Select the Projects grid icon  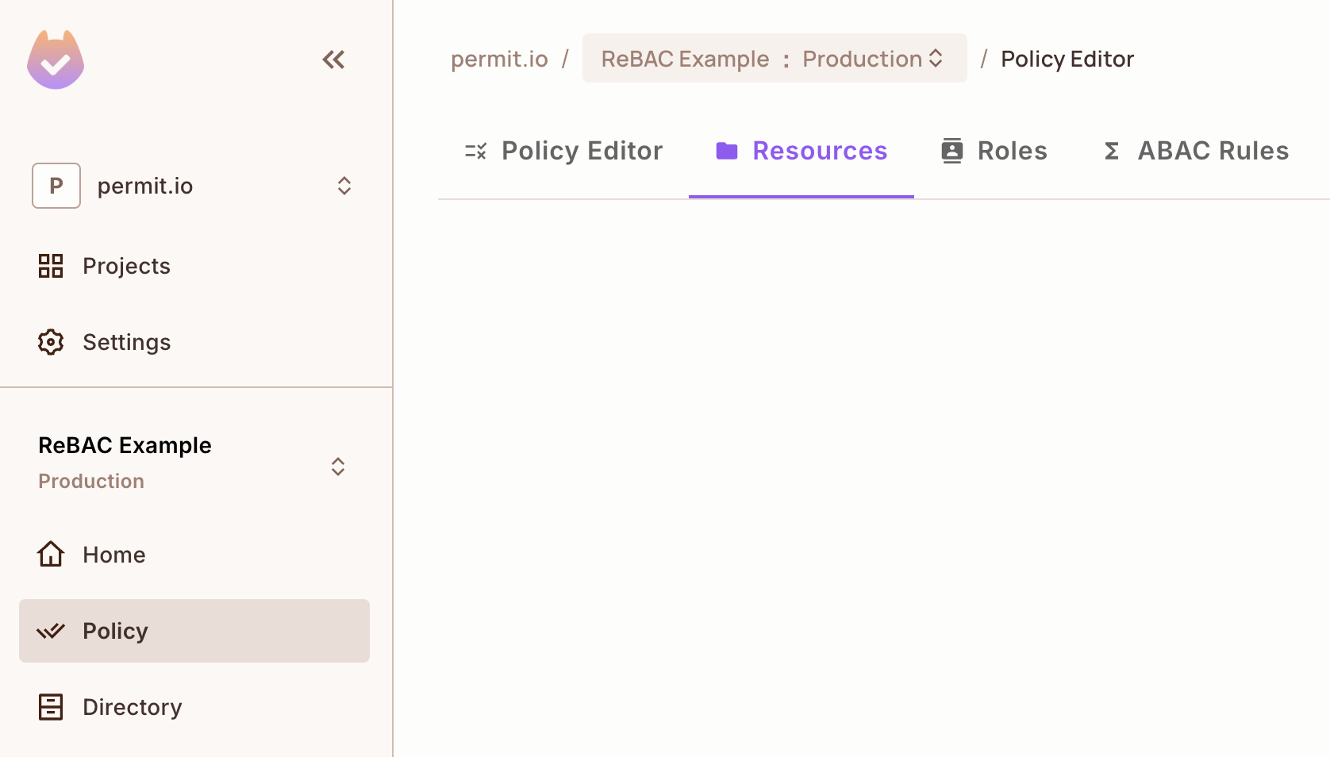click(x=51, y=266)
